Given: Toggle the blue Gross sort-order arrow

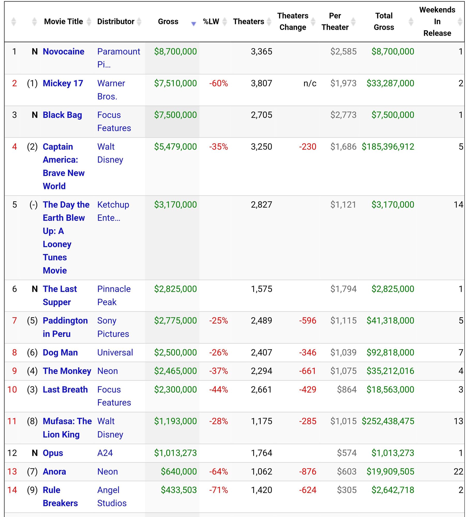Looking at the screenshot, I should click(193, 24).
